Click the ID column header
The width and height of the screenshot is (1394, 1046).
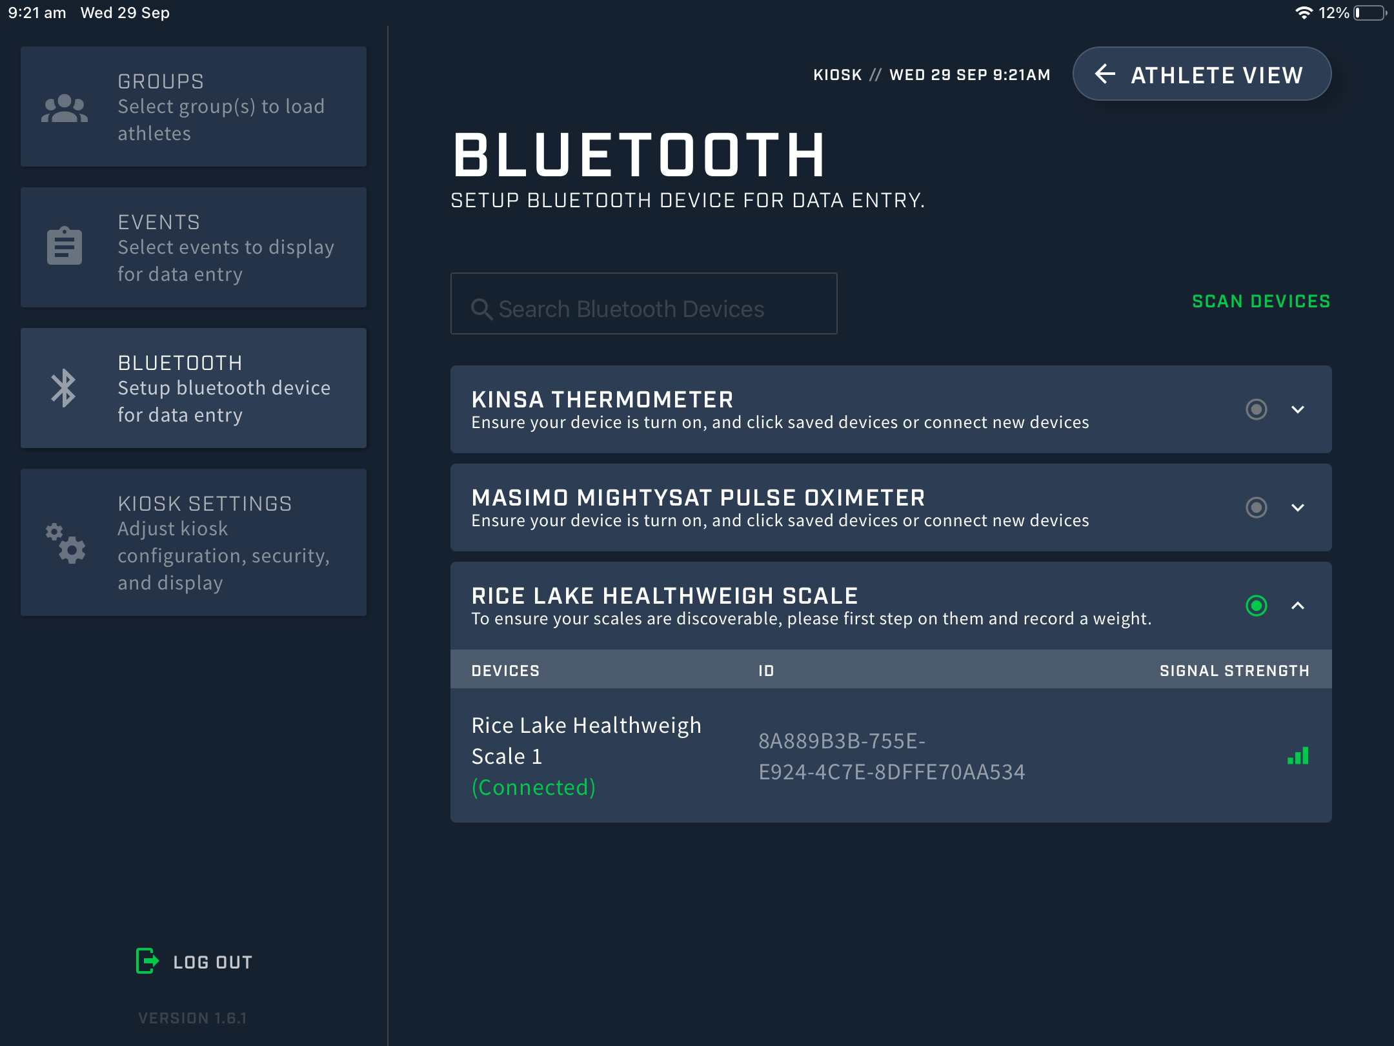pos(766,671)
